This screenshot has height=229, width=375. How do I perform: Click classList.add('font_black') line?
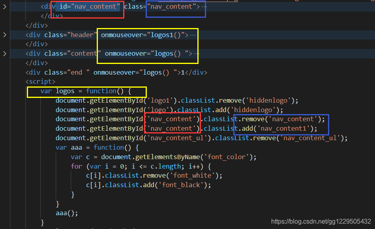(148, 185)
